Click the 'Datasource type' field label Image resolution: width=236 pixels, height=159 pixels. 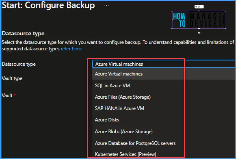click(19, 64)
